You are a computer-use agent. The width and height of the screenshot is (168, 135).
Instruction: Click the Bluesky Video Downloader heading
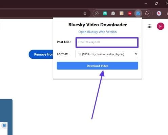coord(98,25)
